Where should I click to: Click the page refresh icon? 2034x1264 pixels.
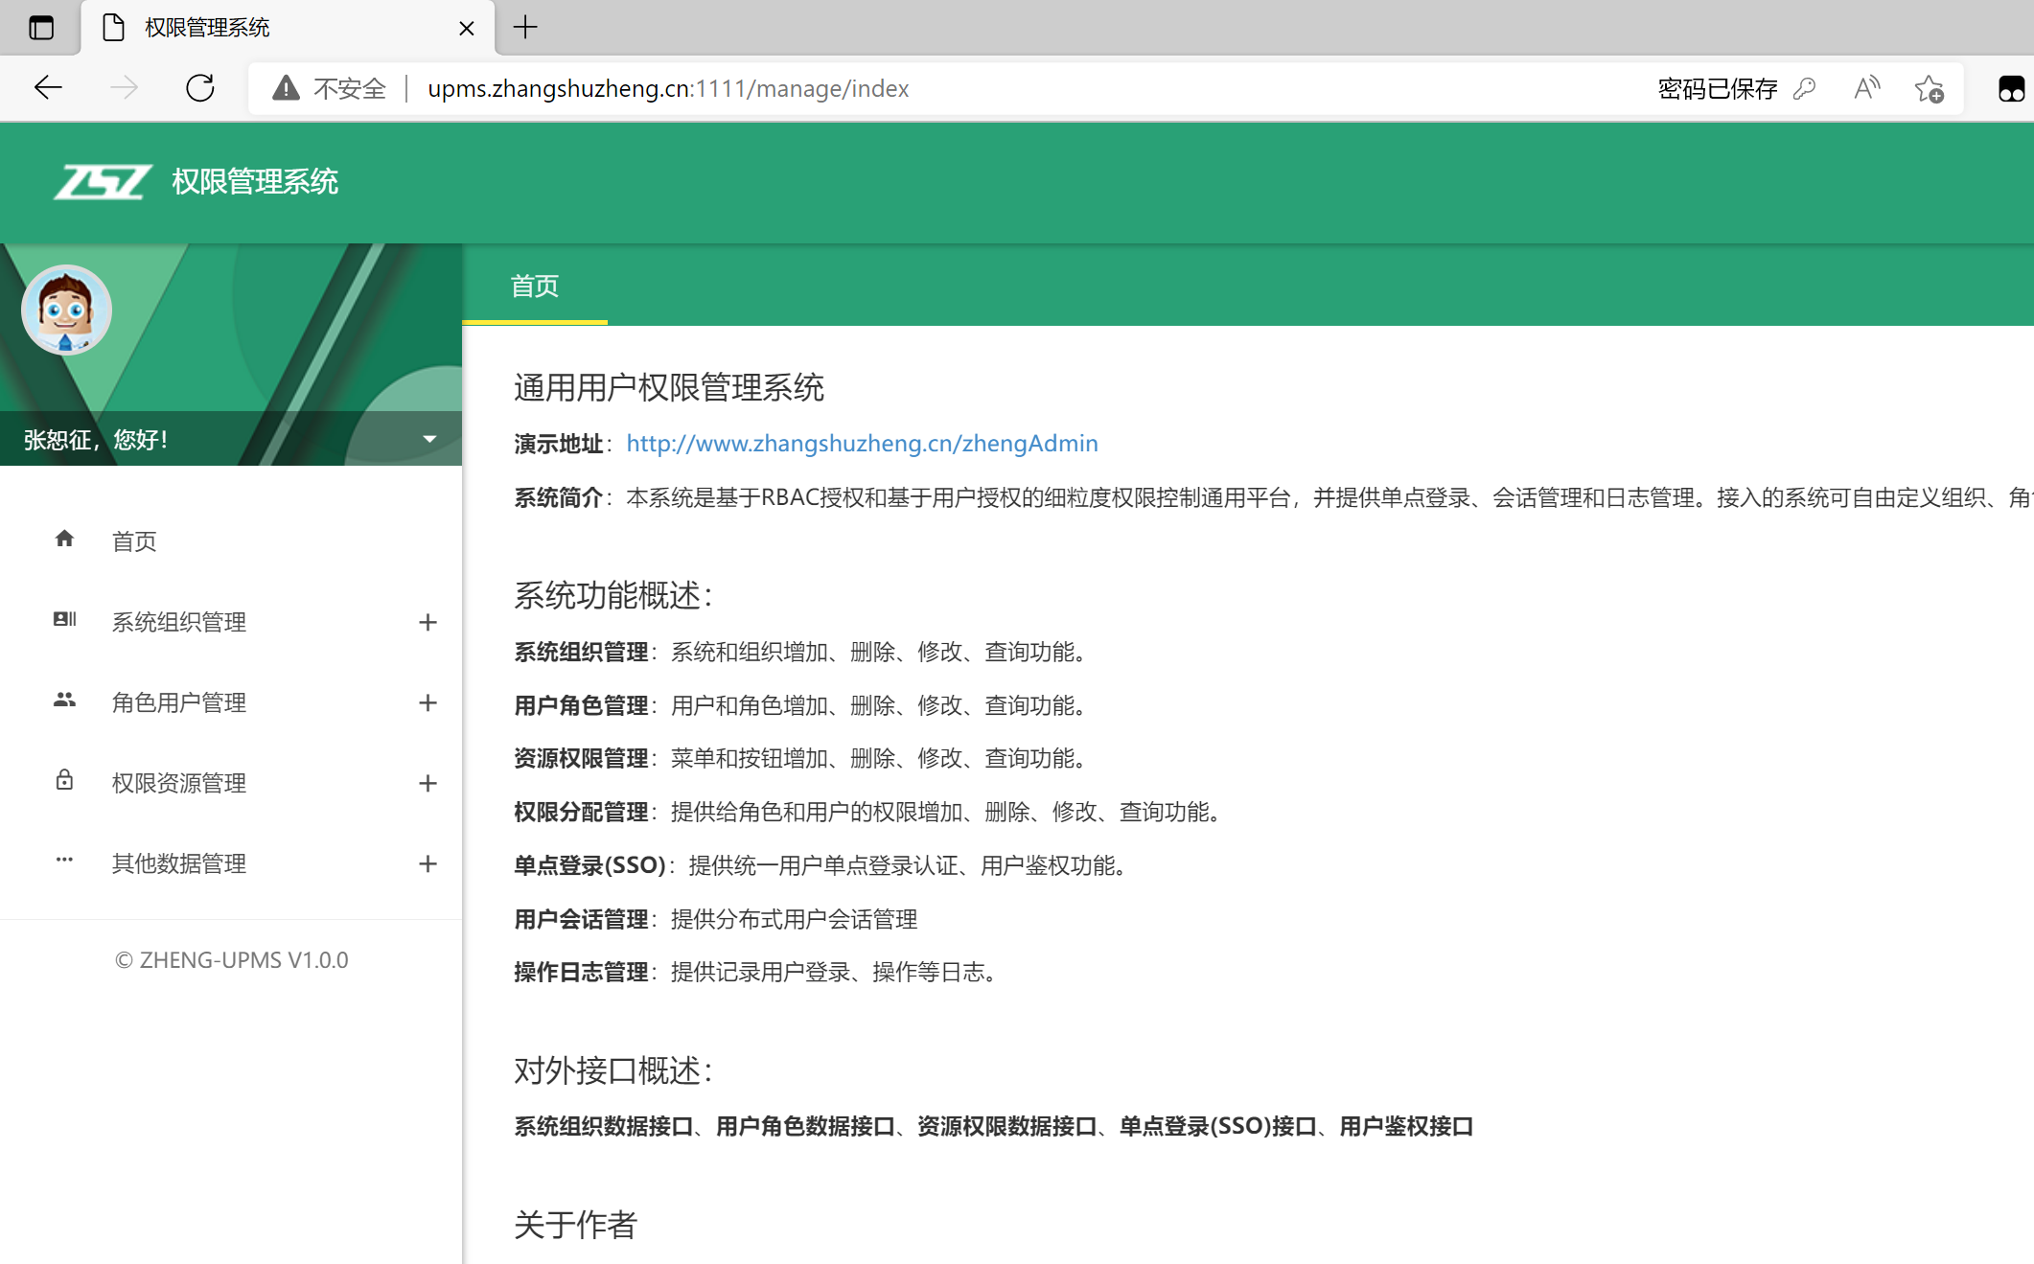200,87
